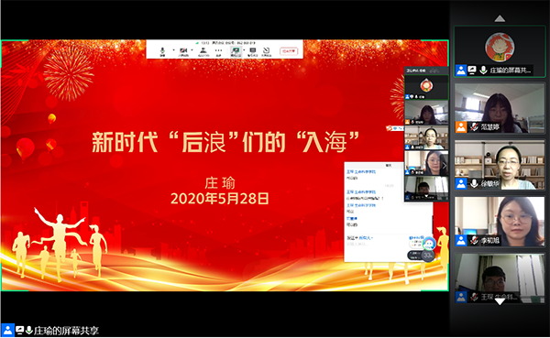This screenshot has width=550, height=338.
Task: Click 范慧婷's muted microphone icon
Action: (x=474, y=126)
